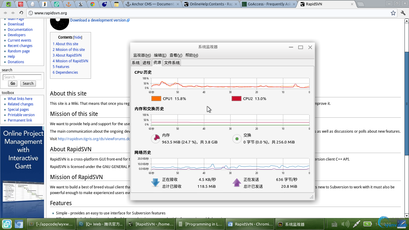Click the purple upload arrow icon
This screenshot has width=409, height=230.
tap(237, 183)
